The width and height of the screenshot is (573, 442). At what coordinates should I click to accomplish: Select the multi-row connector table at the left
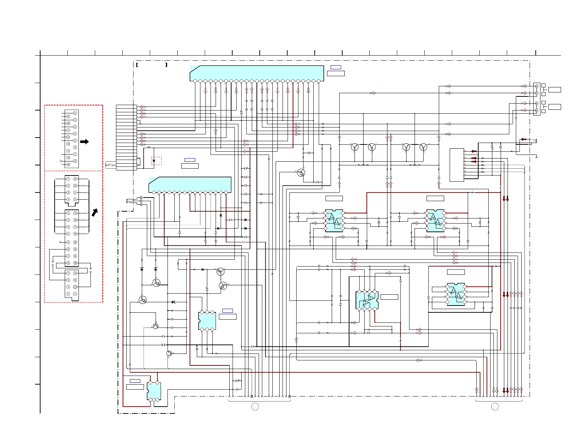[126, 138]
